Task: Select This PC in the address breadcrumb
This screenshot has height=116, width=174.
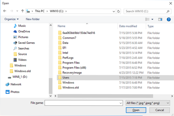Action: tap(40, 11)
